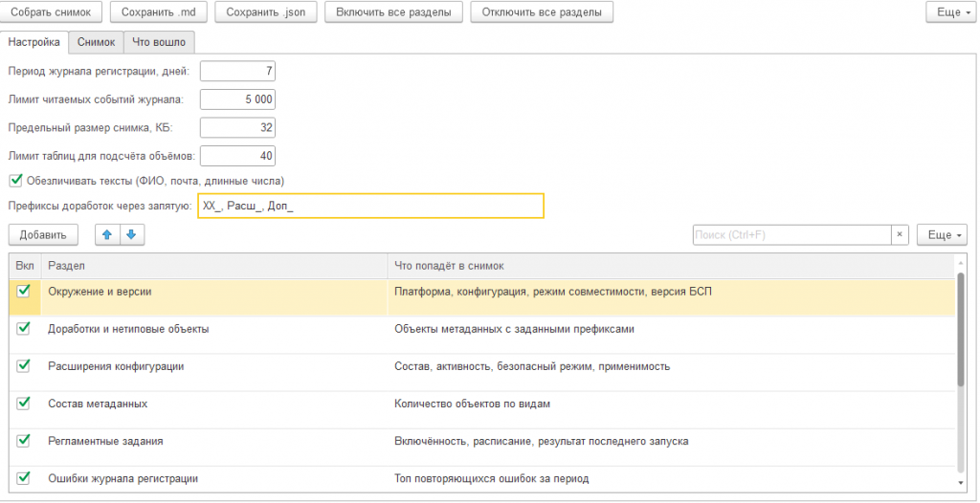Click 'Отключить все разделы' button
The image size is (980, 503).
pos(542,11)
